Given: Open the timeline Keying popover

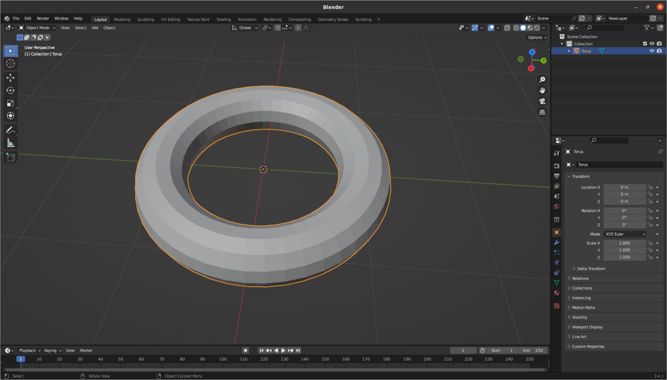Looking at the screenshot, I should 53,351.
